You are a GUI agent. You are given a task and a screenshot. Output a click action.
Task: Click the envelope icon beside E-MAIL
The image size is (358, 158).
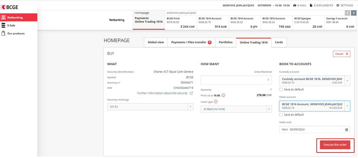pyautogui.click(x=294, y=5)
